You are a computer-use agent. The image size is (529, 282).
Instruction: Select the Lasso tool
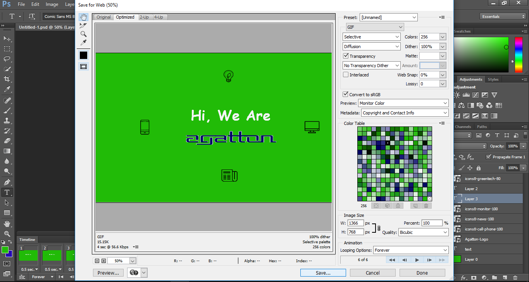[7, 59]
